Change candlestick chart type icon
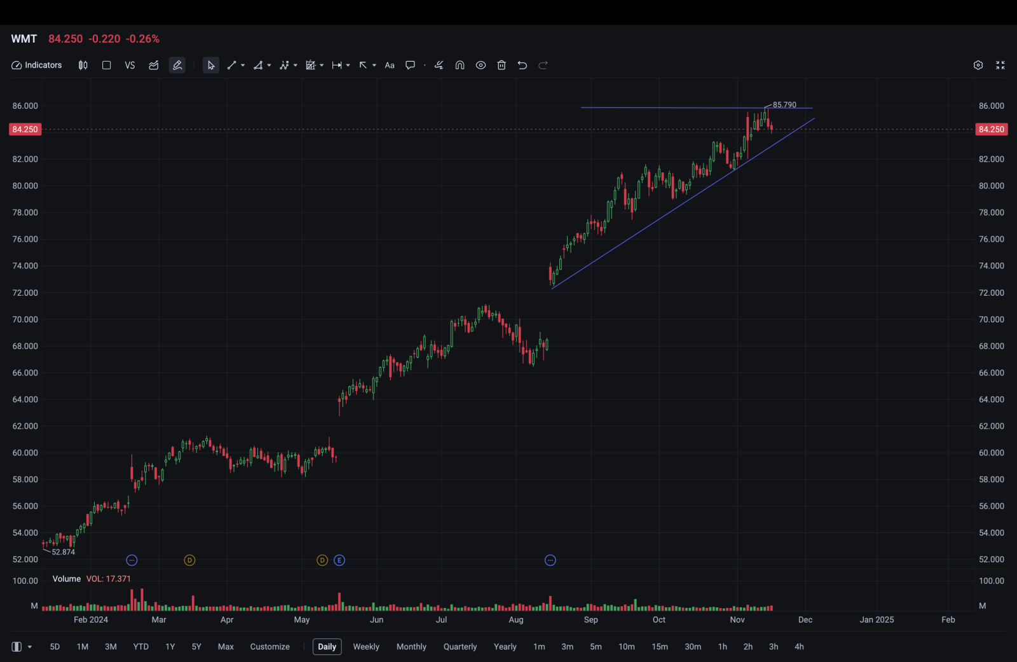The height and width of the screenshot is (662, 1017). pos(83,65)
